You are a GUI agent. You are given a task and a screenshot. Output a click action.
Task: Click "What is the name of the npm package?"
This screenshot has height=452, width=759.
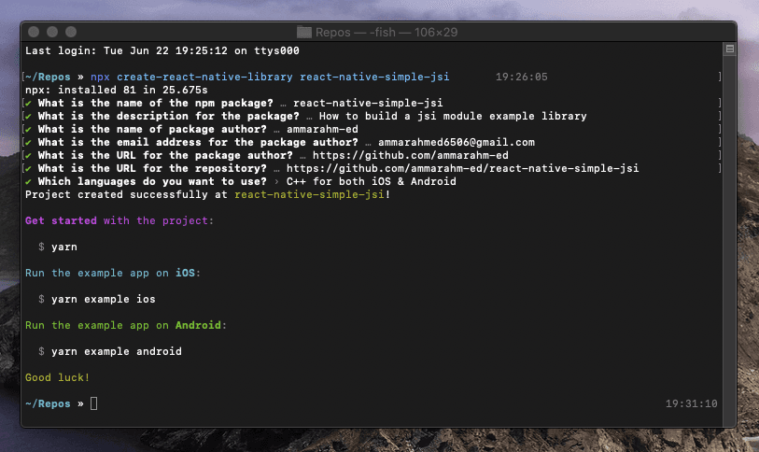[x=155, y=103]
